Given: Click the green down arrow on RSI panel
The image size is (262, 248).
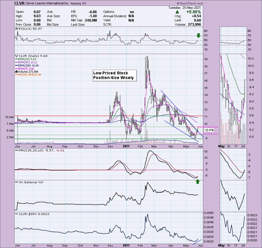Looking at the screenshot, I should (198, 35).
